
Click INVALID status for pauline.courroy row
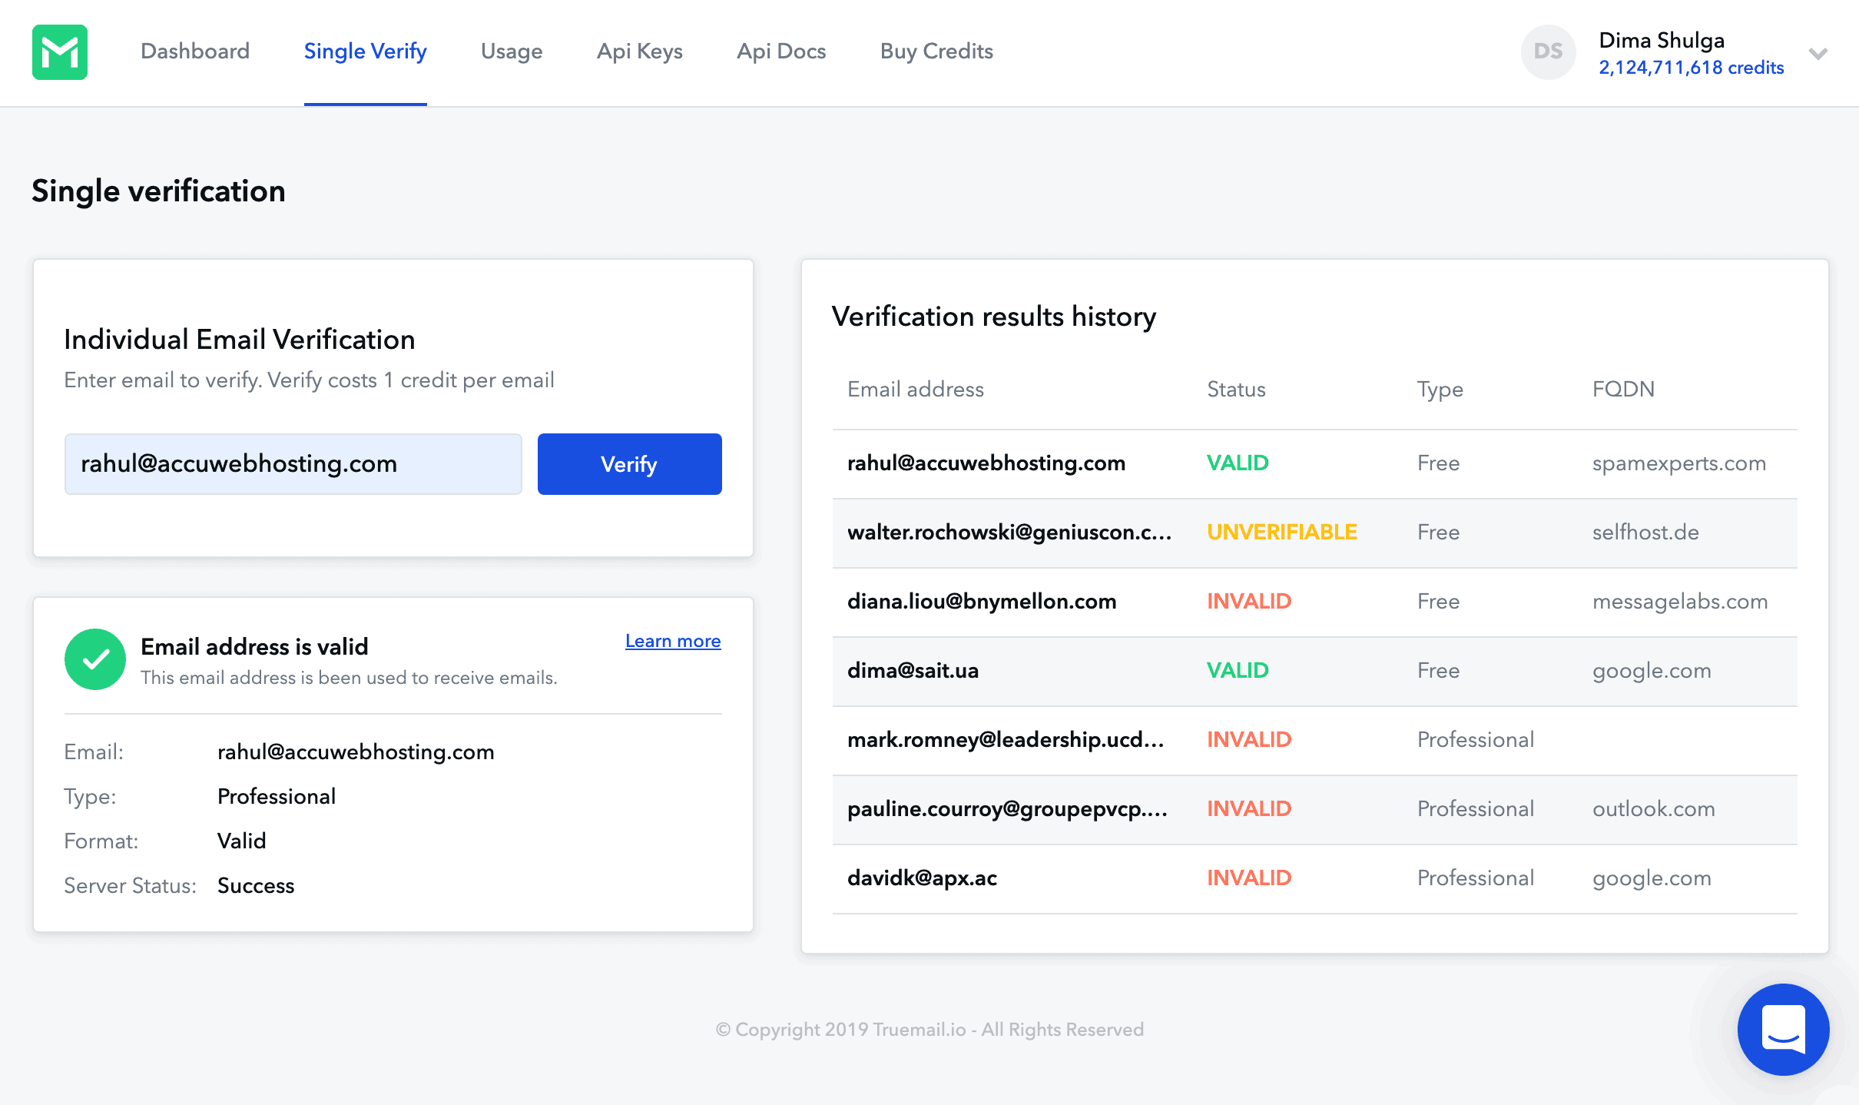[1249, 808]
